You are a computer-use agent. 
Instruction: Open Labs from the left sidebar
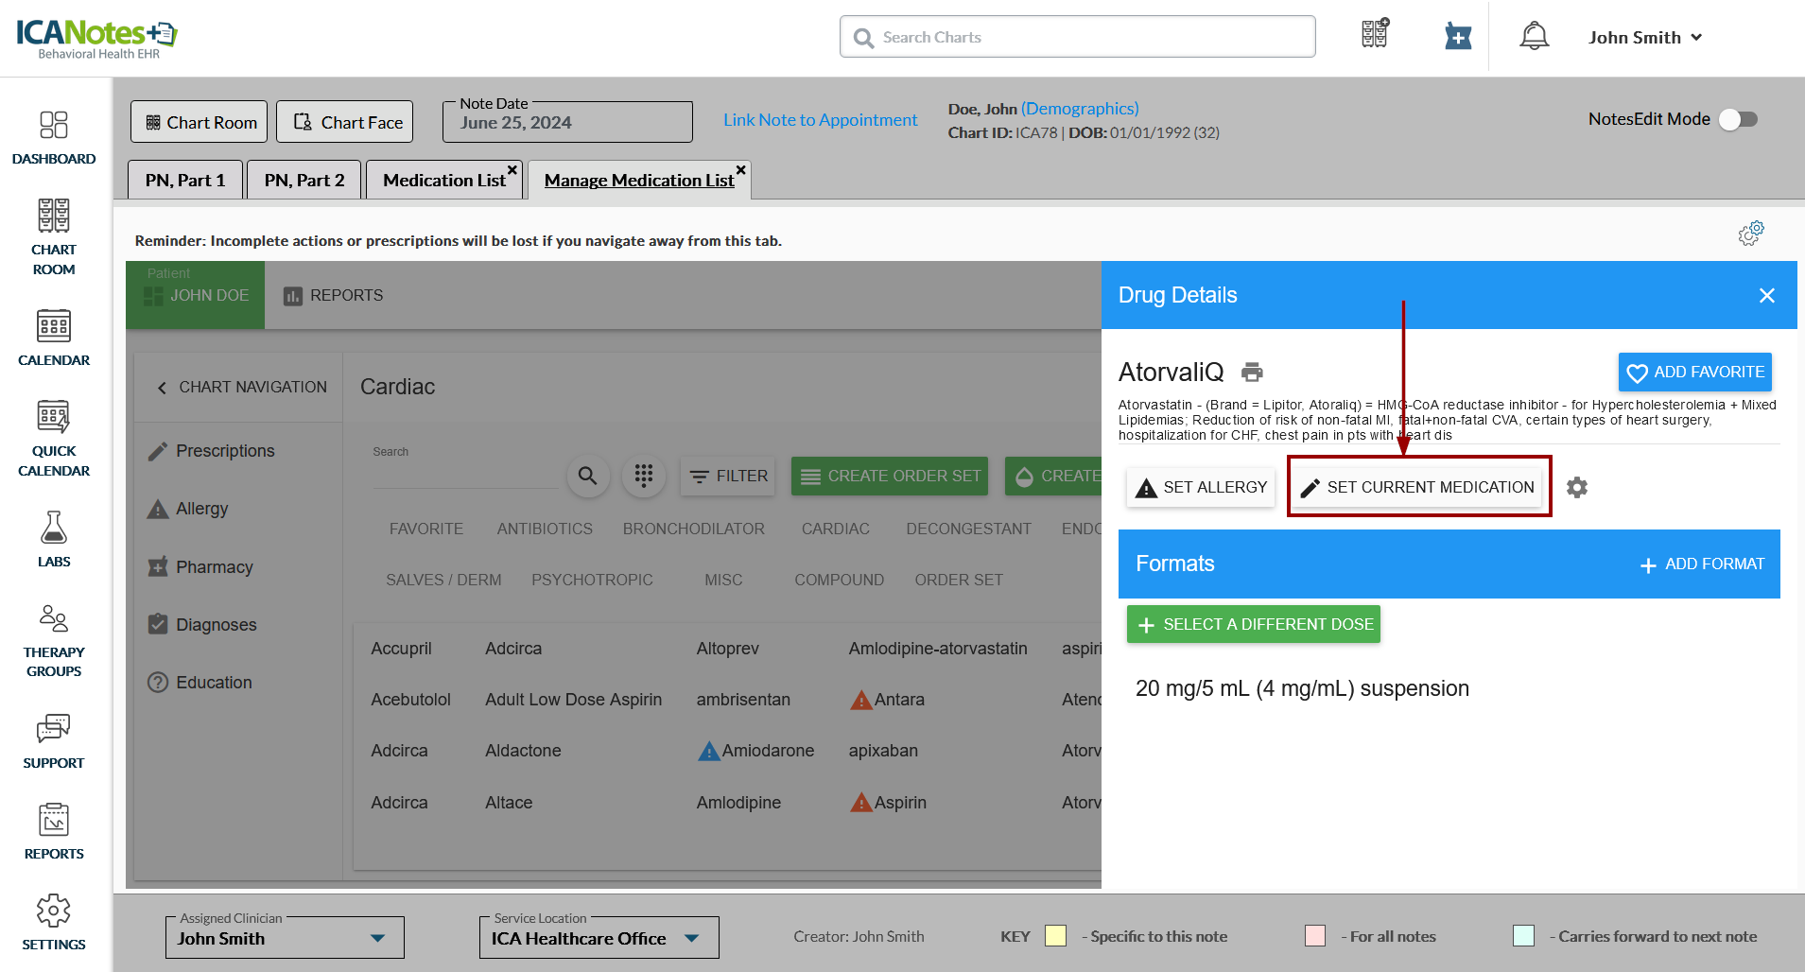(x=54, y=539)
